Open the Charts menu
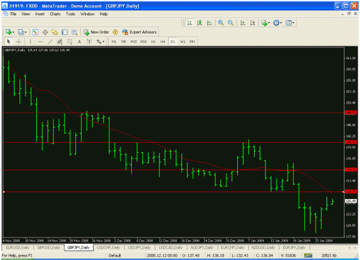Screen dimensions: 360x260 pyautogui.click(x=55, y=14)
